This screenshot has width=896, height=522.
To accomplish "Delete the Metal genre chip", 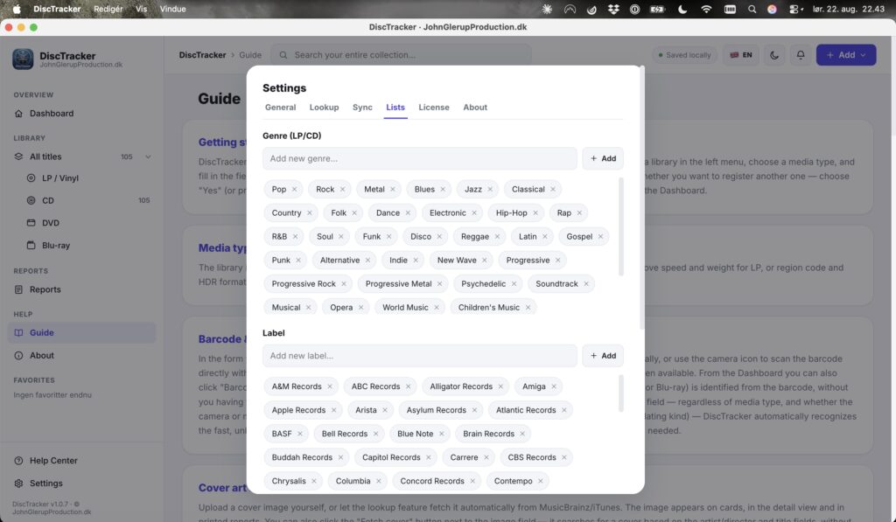I will point(393,189).
